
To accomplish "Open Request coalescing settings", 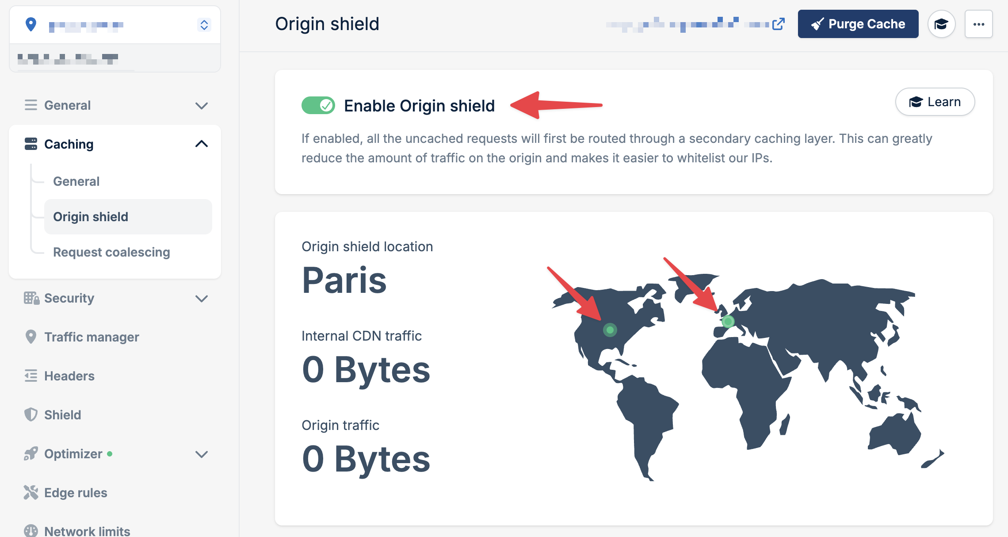I will (x=111, y=252).
